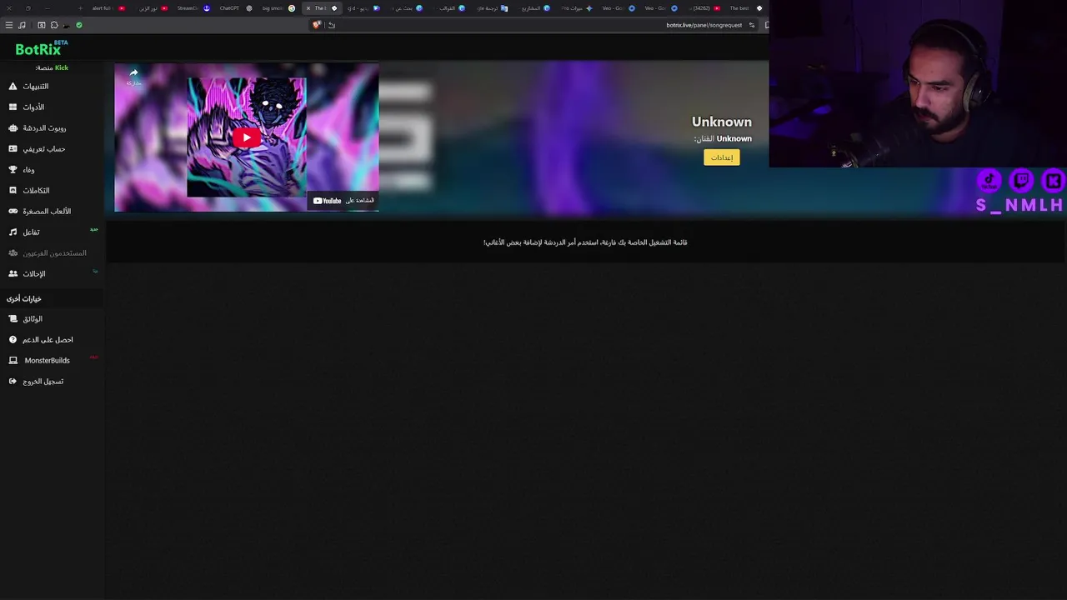The height and width of the screenshot is (600, 1067).
Task: Open the الأدوات widgets menu item
Action: [33, 107]
